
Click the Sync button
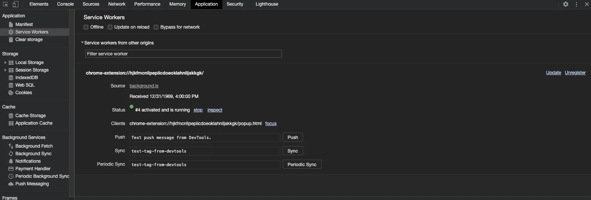click(x=293, y=151)
